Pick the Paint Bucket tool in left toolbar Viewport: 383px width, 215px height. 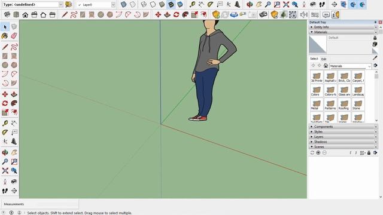click(x=5, y=36)
